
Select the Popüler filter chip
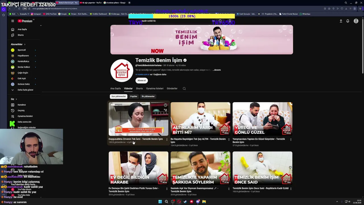pyautogui.click(x=134, y=97)
